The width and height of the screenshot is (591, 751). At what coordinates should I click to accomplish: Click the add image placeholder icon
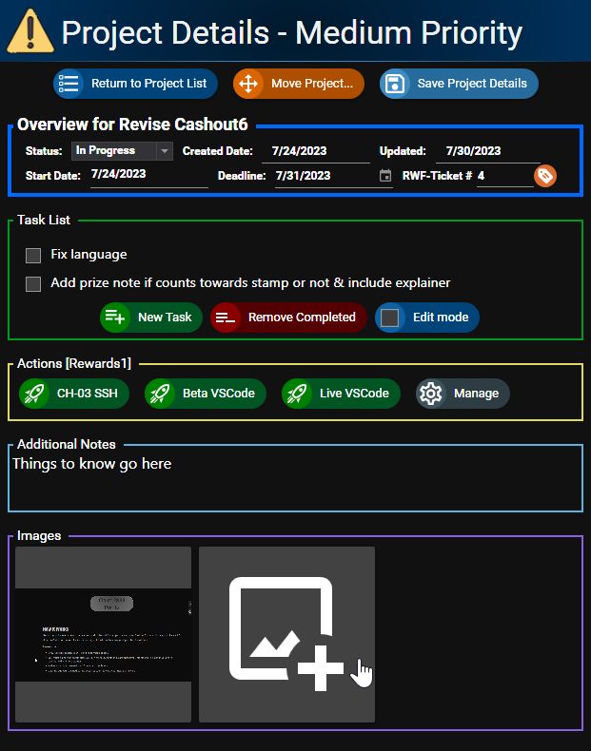tap(286, 634)
